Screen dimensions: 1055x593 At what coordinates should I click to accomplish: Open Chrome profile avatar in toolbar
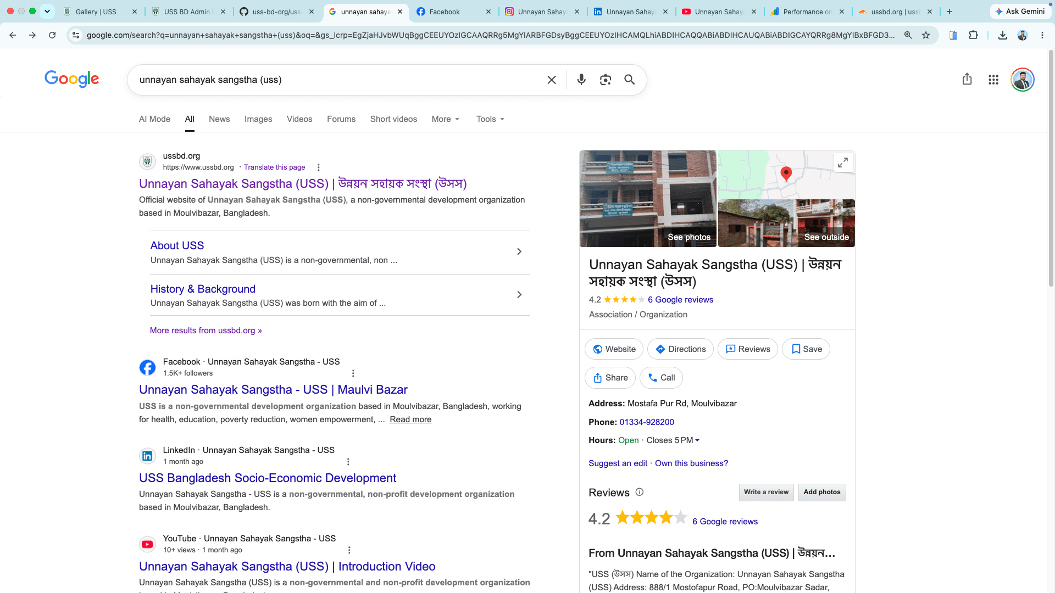pos(1023,35)
